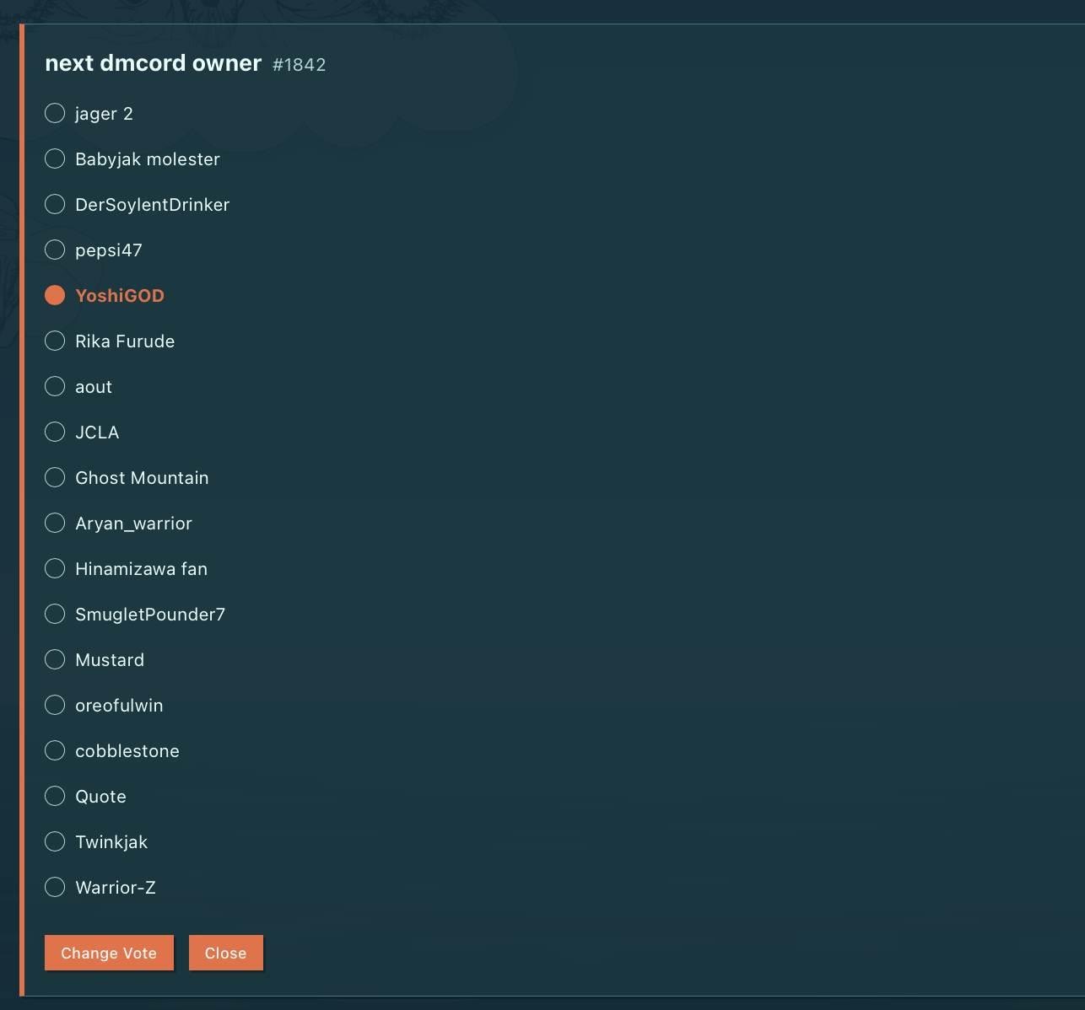The width and height of the screenshot is (1085, 1010).
Task: Click the Change Vote button
Action: (109, 953)
